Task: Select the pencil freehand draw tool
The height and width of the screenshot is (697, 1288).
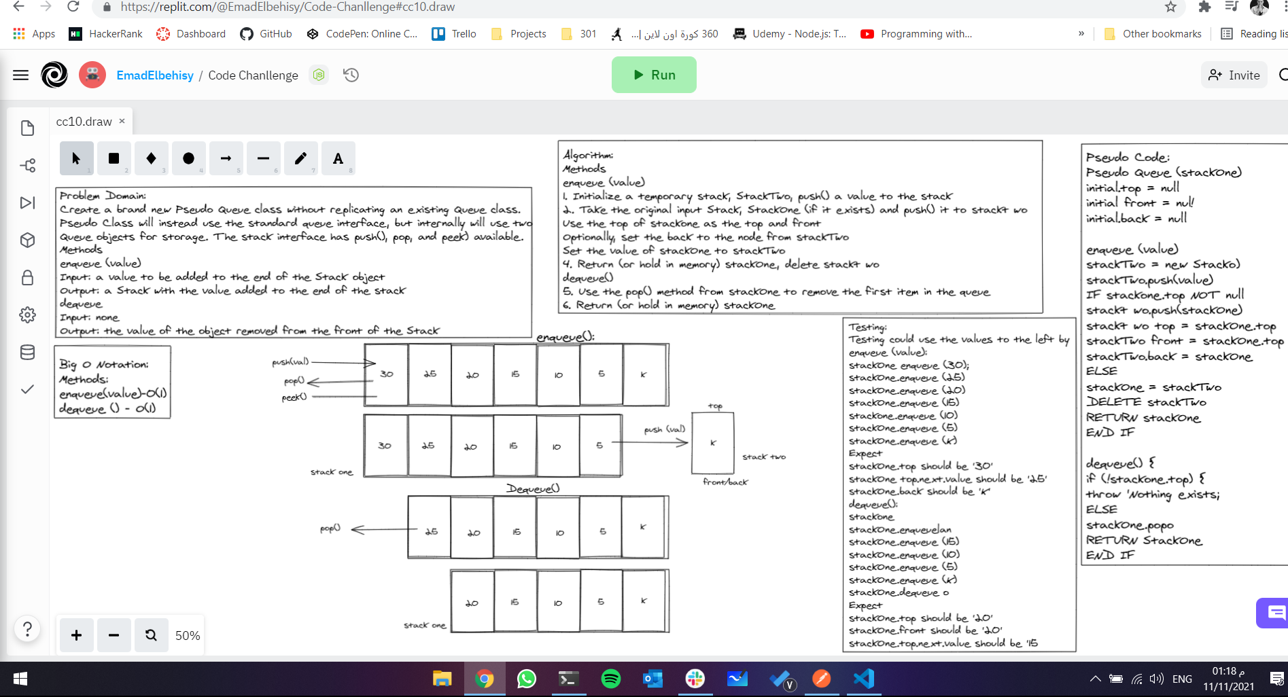Action: click(300, 158)
